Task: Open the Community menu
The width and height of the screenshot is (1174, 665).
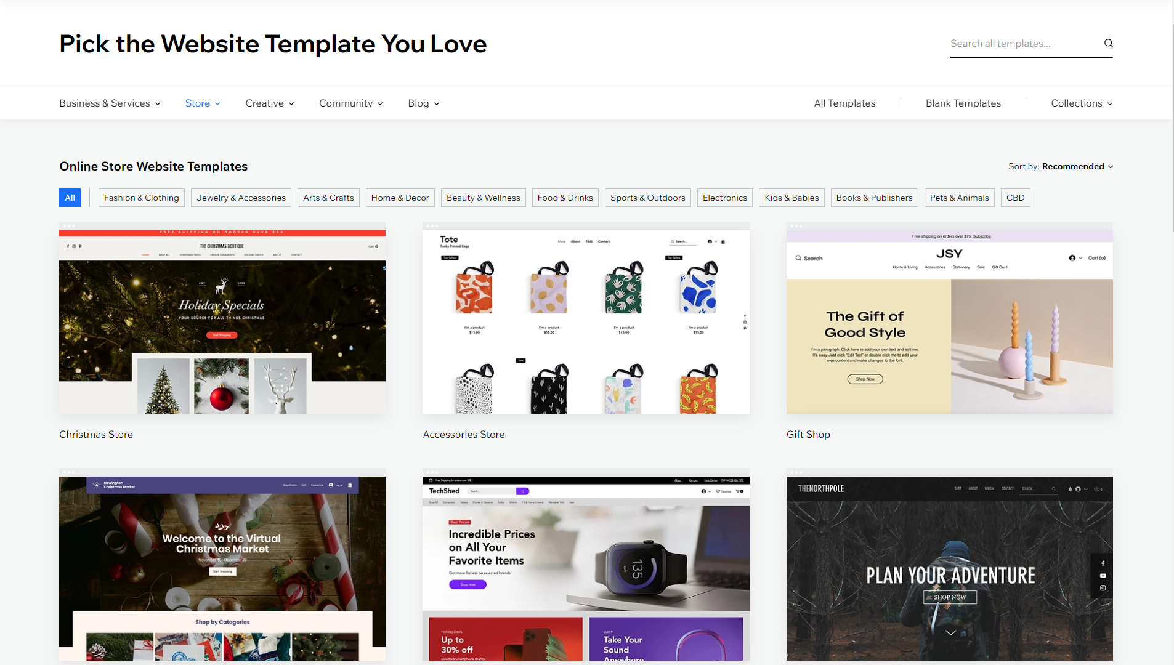Action: pyautogui.click(x=350, y=103)
